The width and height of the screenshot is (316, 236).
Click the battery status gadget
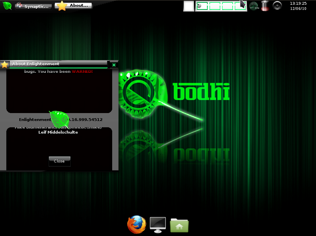click(265, 6)
